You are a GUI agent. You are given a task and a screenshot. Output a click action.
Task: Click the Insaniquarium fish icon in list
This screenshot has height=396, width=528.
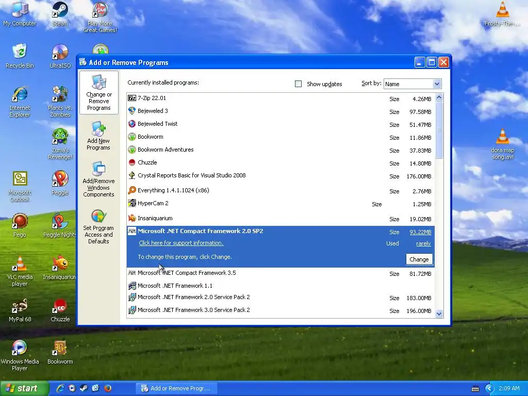[132, 218]
